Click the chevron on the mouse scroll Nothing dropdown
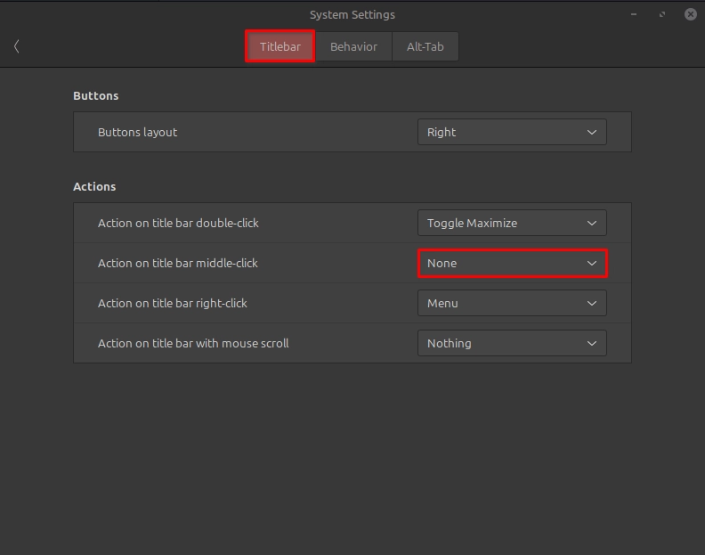Screen dimensions: 705x555 coord(592,343)
